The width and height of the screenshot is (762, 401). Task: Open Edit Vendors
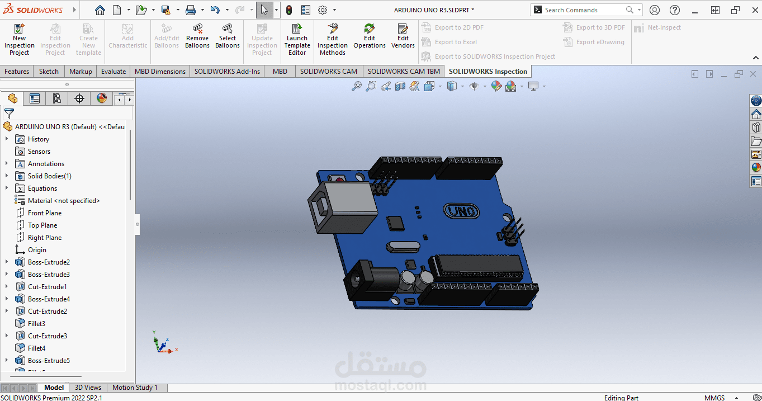pos(403,36)
